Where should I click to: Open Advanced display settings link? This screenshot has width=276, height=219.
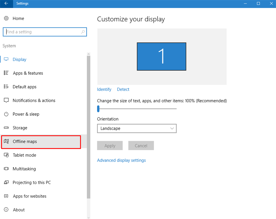121,160
